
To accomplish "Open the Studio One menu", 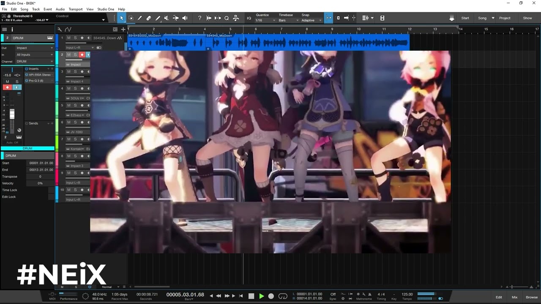I will click(x=106, y=9).
